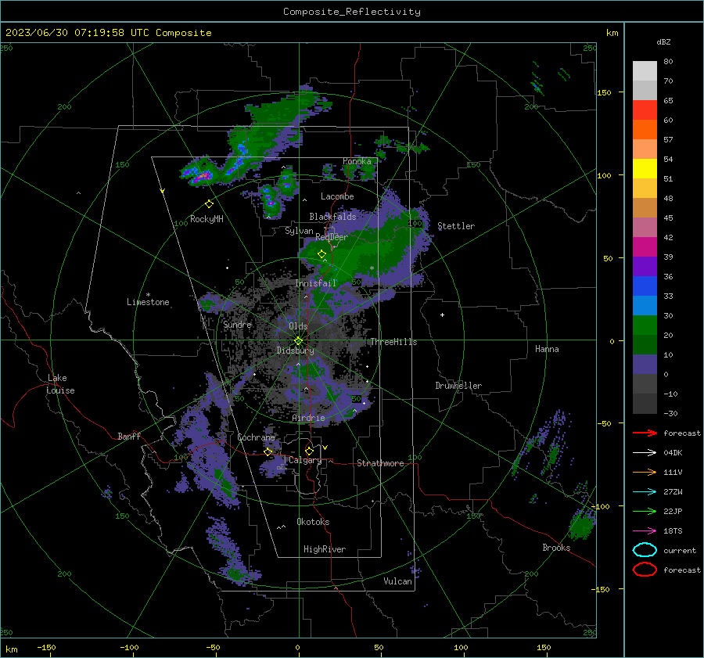
Task: Click the yellow diamond marker below RedDeer
Action: pos(321,254)
